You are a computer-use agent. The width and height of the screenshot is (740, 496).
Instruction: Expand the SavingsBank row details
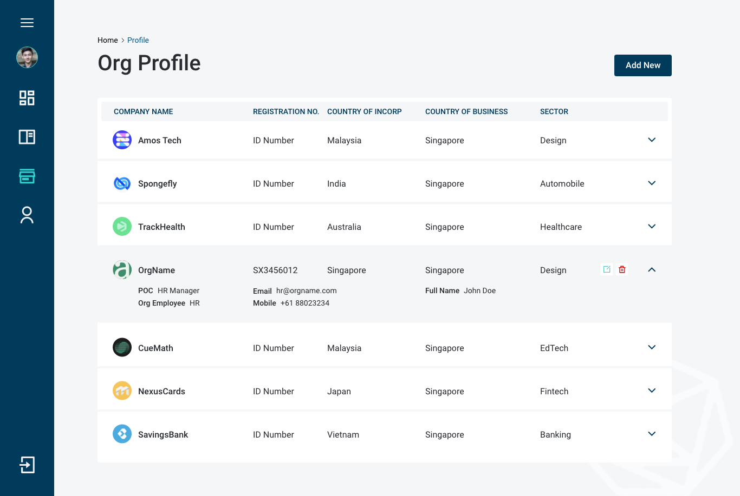(652, 434)
